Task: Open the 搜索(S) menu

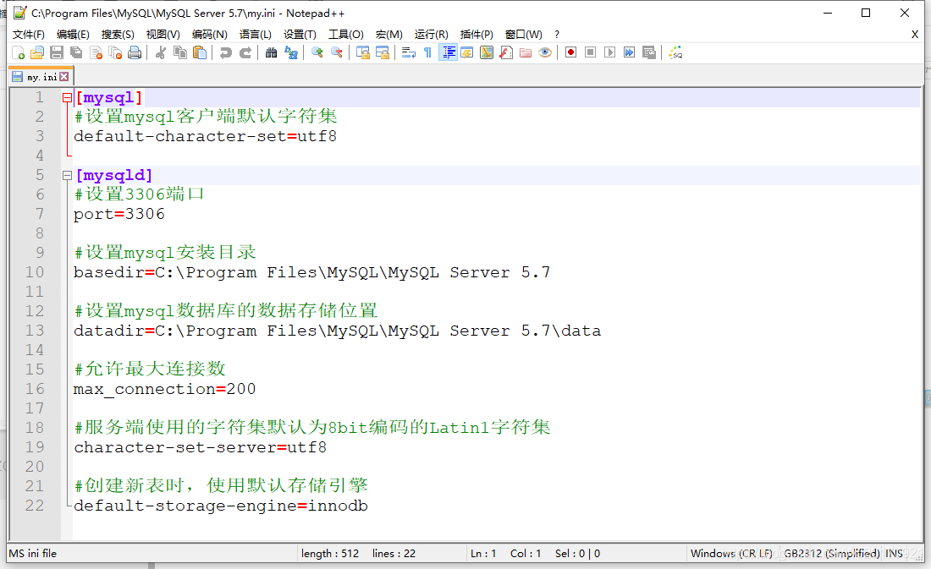Action: (118, 35)
